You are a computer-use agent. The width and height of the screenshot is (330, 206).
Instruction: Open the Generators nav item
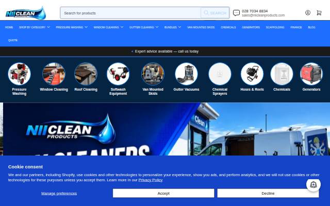tap(251, 27)
